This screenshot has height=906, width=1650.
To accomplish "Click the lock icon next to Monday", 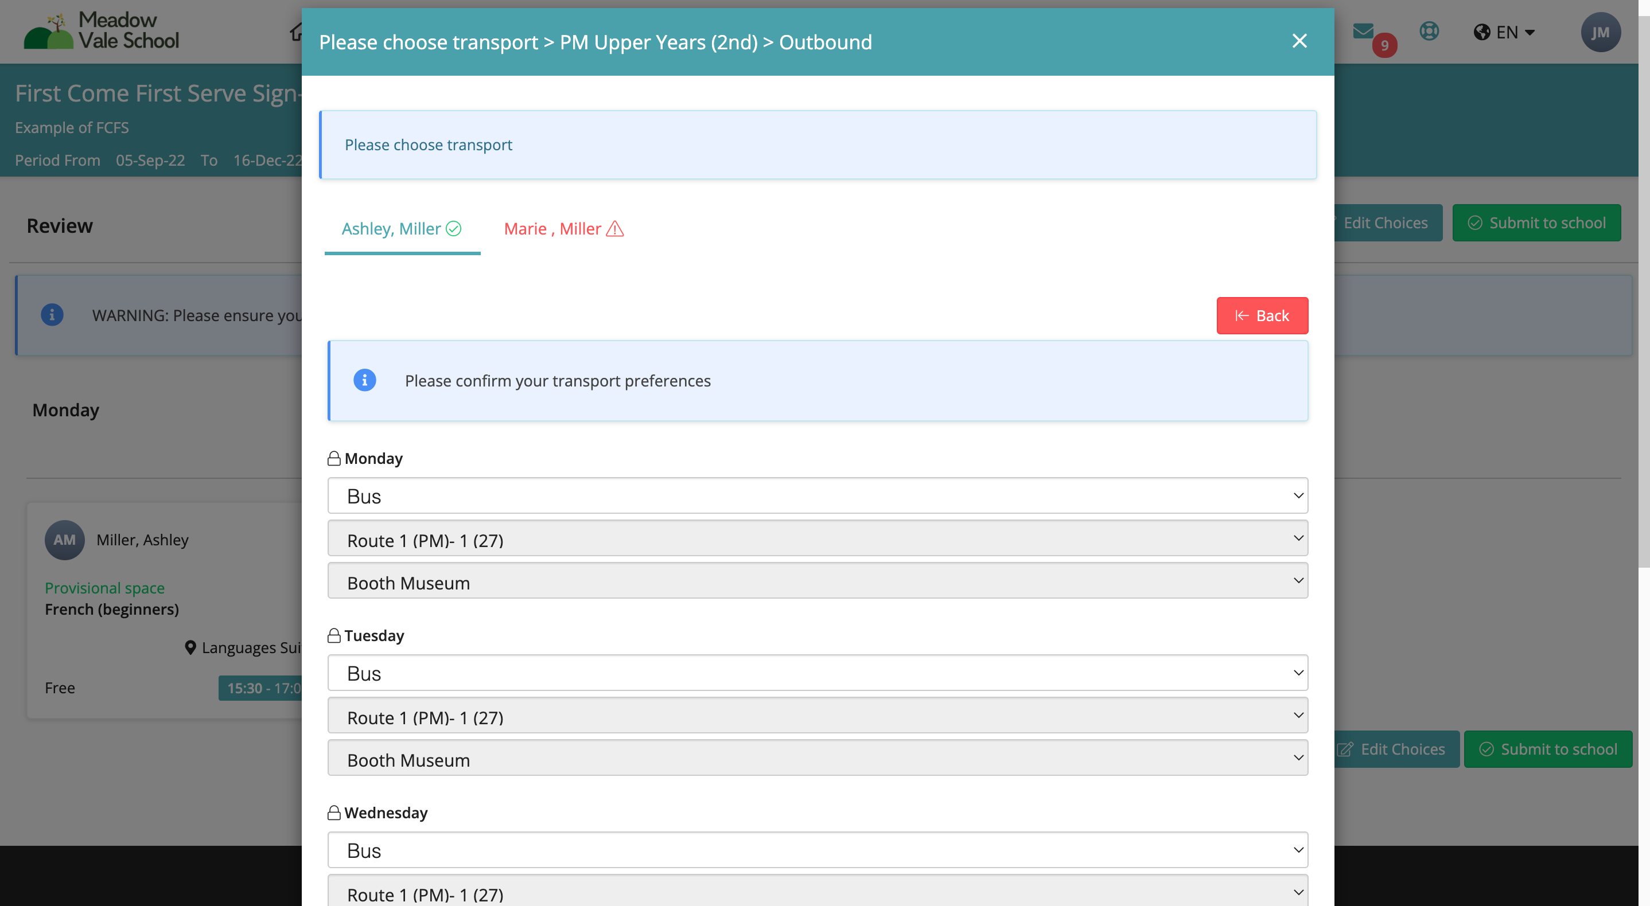I will coord(334,458).
